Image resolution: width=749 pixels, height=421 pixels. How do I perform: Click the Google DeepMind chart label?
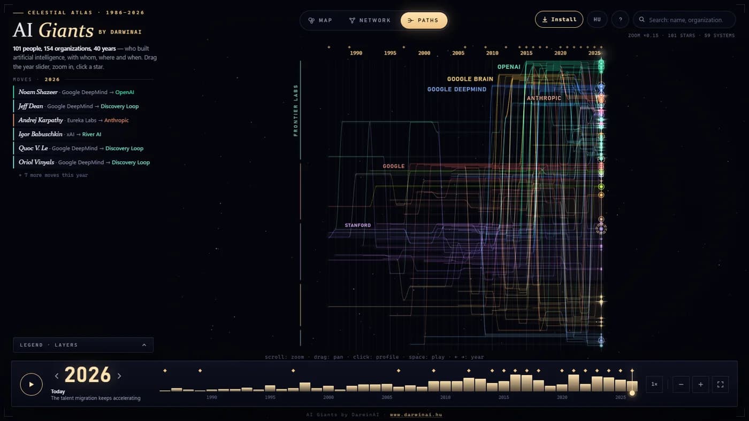tap(457, 89)
